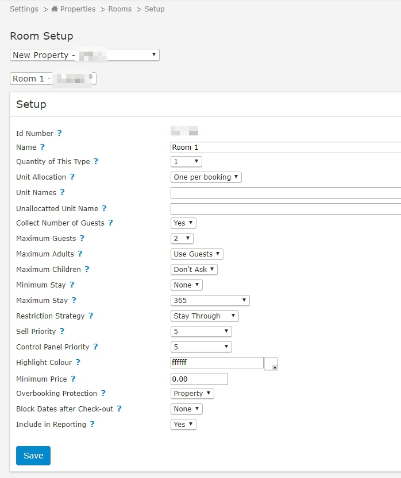Go to Settings in the breadcrumb

click(x=24, y=9)
